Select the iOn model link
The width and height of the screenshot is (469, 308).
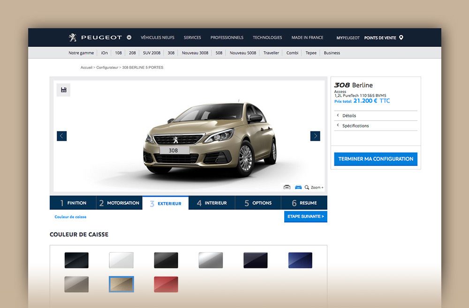(x=105, y=53)
